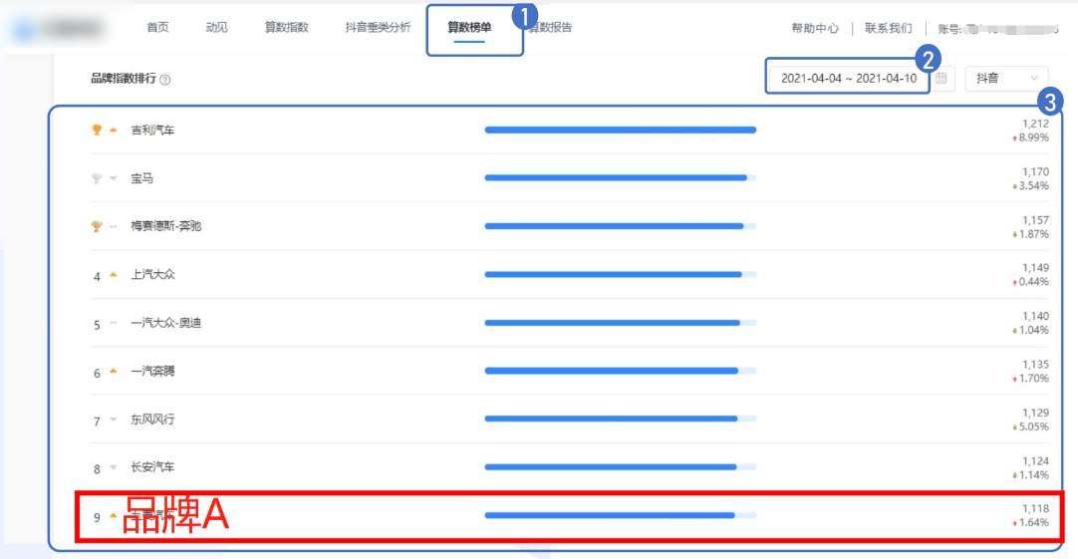
Task: Open the 宝马 brand entry
Action: pos(141,178)
